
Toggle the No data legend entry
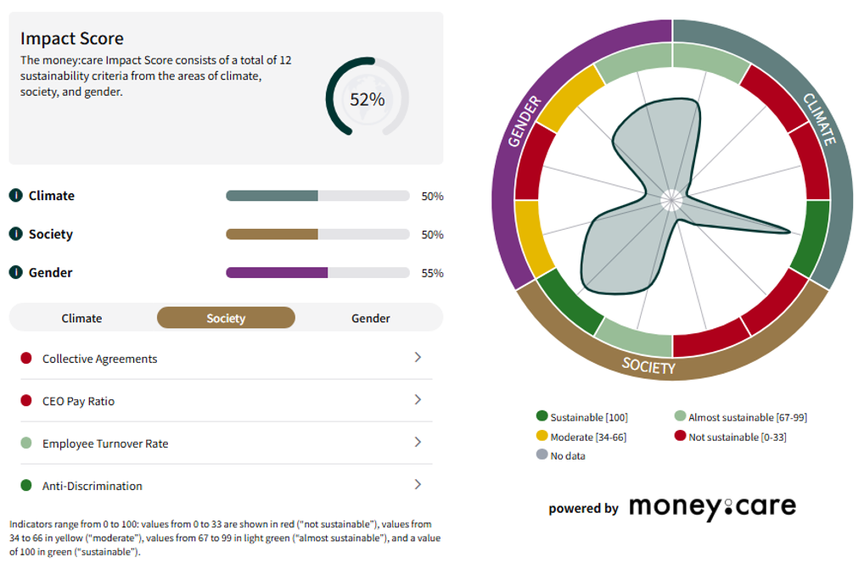[x=561, y=455]
